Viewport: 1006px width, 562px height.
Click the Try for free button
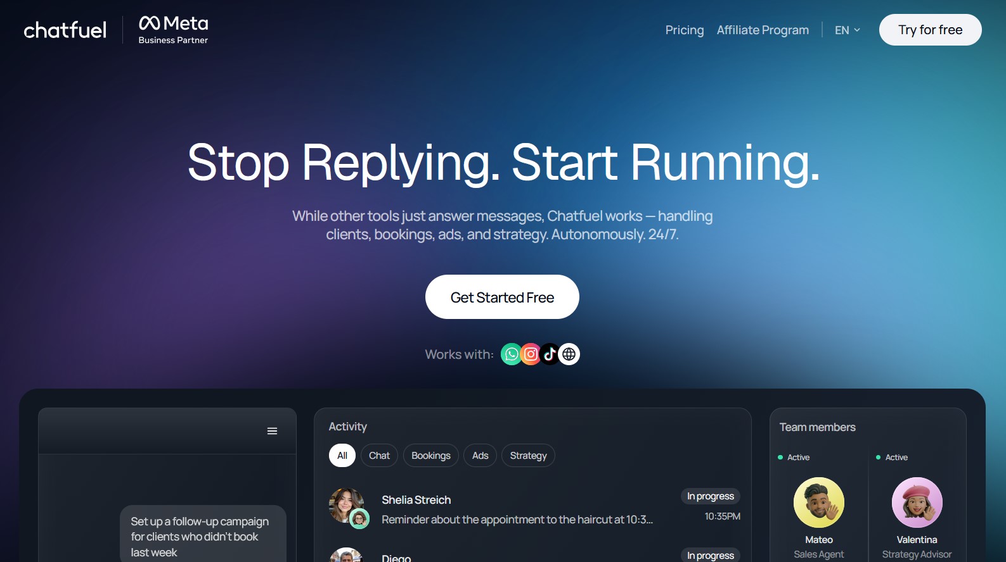(930, 30)
